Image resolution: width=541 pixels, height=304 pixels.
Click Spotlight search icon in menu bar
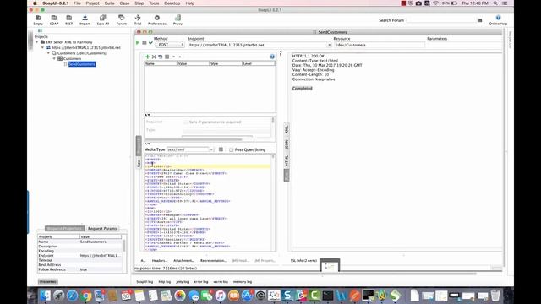(495, 3)
